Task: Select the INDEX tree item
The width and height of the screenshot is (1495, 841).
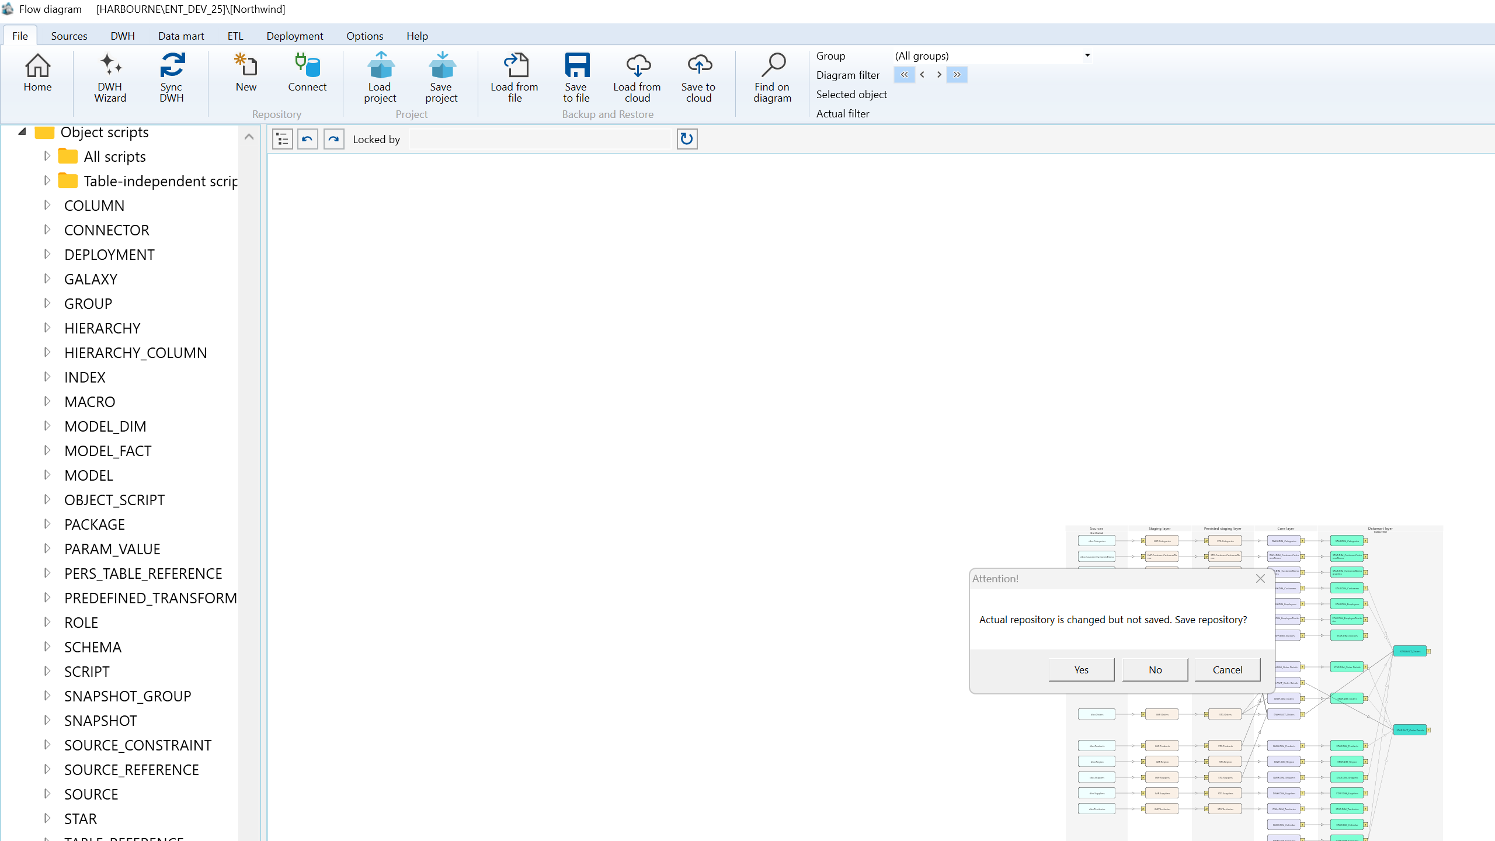Action: point(85,377)
